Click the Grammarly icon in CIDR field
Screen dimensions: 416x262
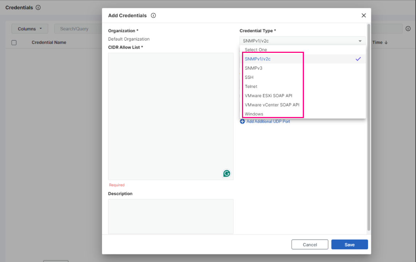pos(227,173)
